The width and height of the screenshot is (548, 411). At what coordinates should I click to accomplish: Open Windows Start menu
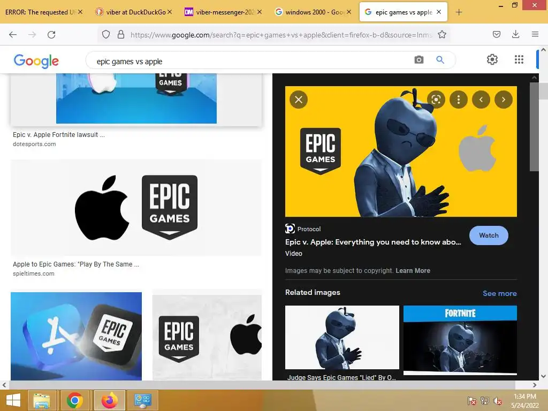pos(13,400)
